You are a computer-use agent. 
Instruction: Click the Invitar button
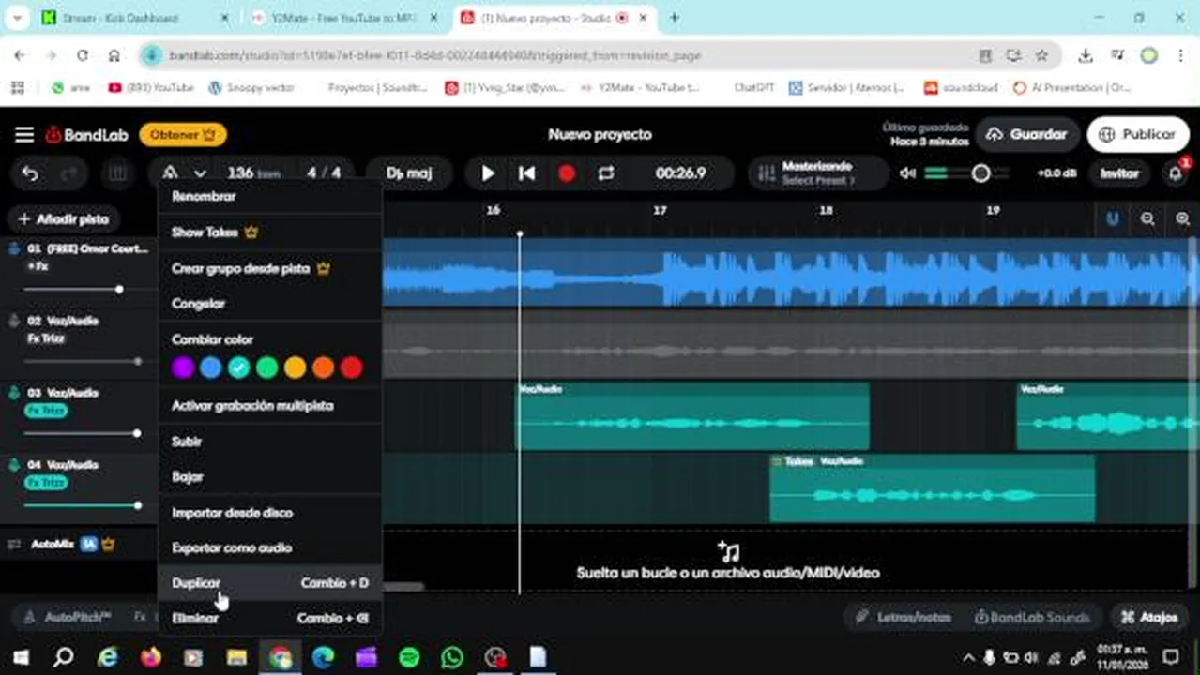(x=1119, y=173)
